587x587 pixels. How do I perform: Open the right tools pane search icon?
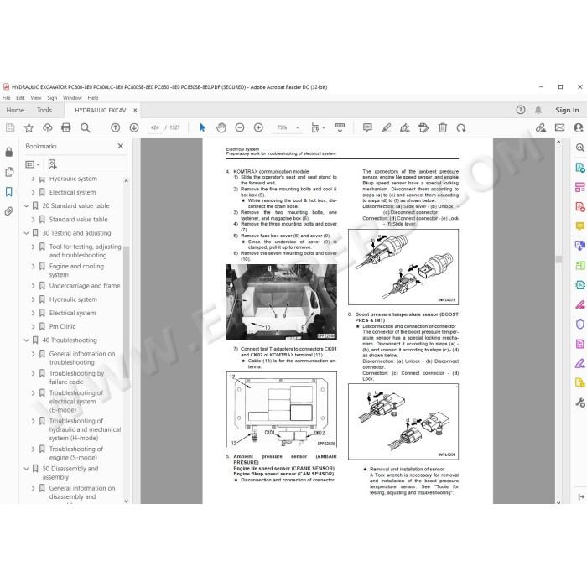point(580,148)
